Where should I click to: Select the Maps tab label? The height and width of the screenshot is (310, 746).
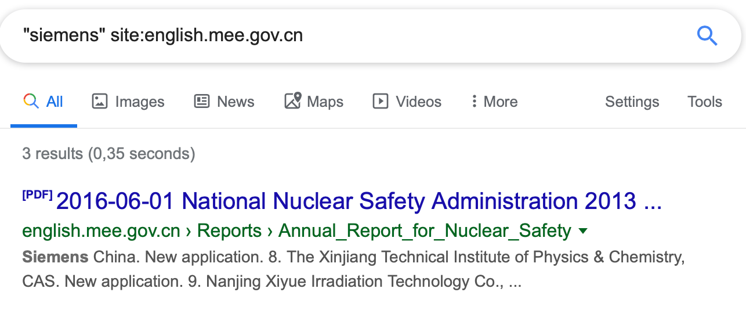click(x=325, y=102)
